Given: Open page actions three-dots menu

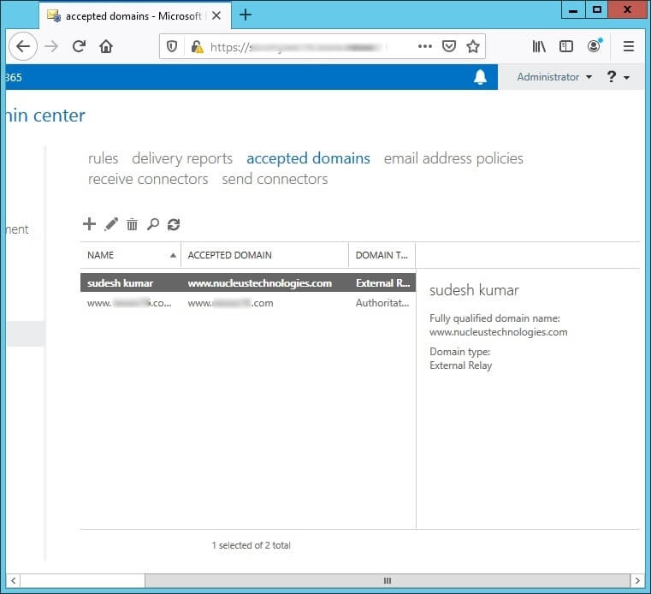Looking at the screenshot, I should (x=424, y=46).
